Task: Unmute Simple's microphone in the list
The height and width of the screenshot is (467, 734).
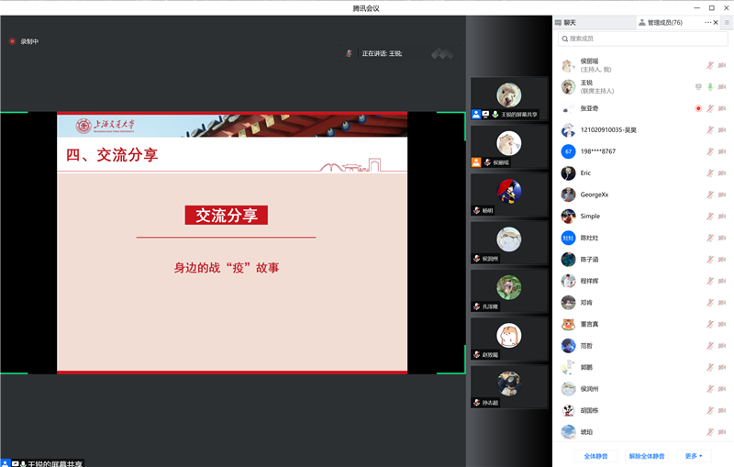Action: (709, 217)
